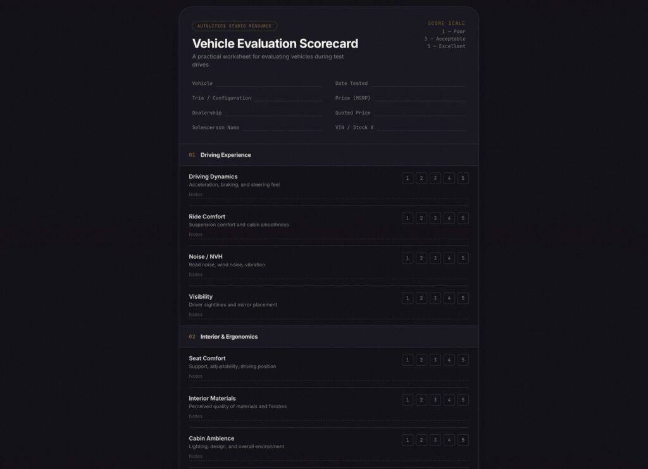Click the Trim / Configuration field
This screenshot has width=648, height=469.
tap(288, 98)
